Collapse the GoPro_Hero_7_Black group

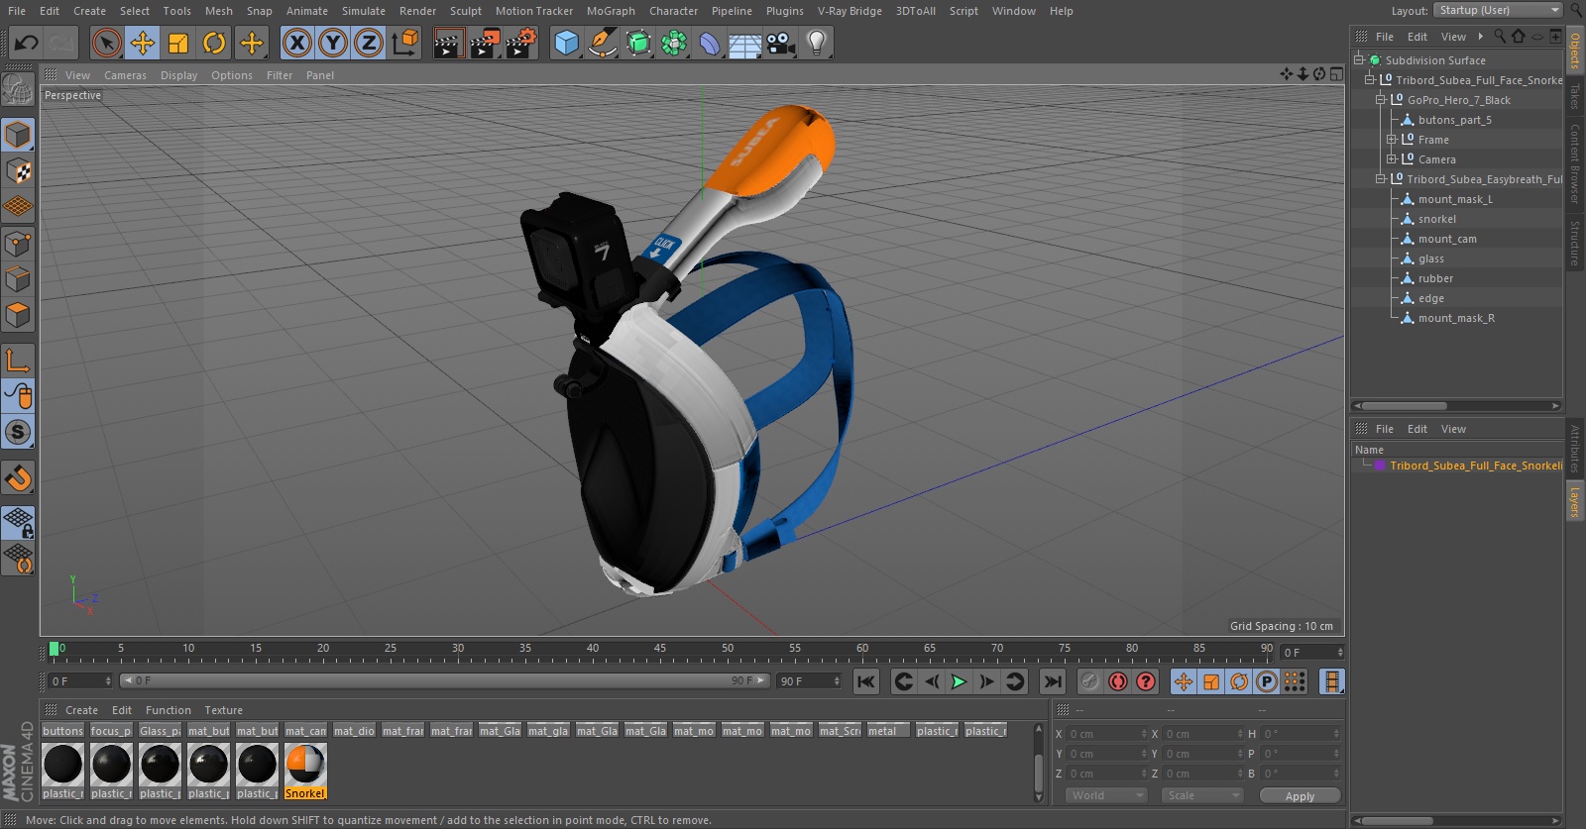tap(1381, 100)
